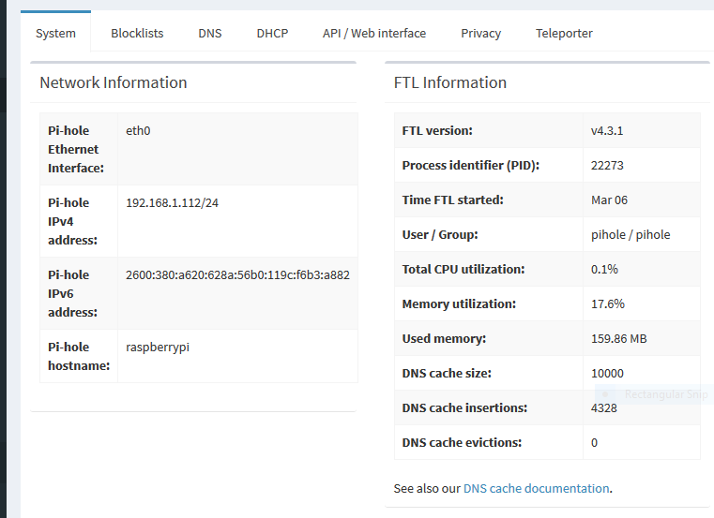
Task: Click the Network Information panel heading
Action: [114, 82]
